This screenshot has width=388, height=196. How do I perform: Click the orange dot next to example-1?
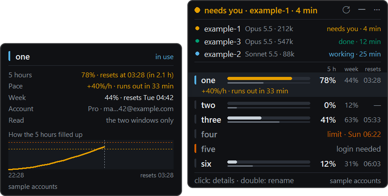[197, 28]
